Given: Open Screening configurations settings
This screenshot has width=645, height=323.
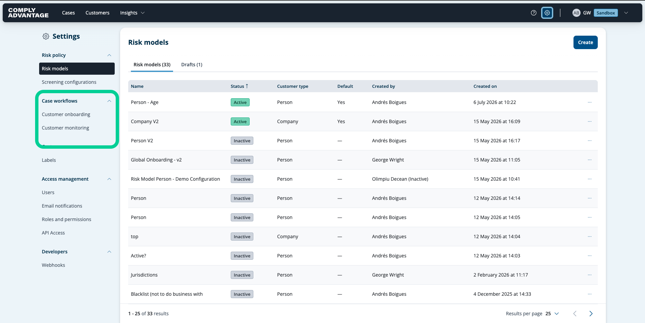Looking at the screenshot, I should [x=69, y=82].
